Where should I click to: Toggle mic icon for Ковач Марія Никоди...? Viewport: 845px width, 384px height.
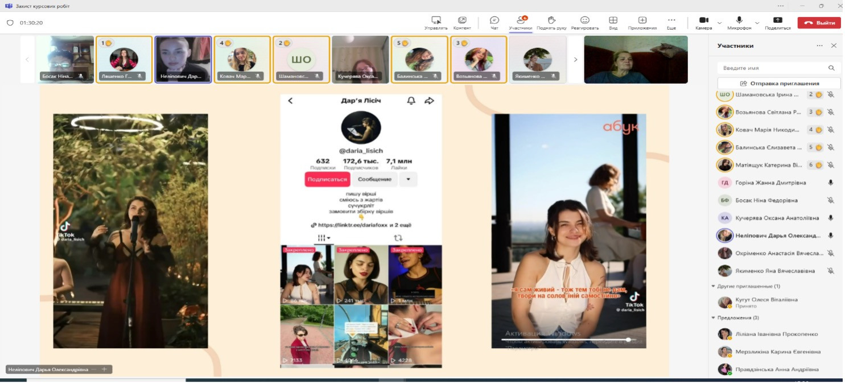[x=831, y=130]
